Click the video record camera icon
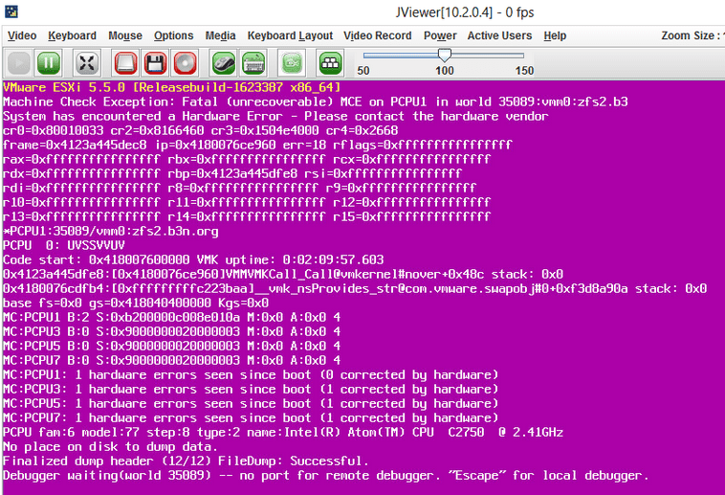Image resolution: width=725 pixels, height=495 pixels. [292, 63]
